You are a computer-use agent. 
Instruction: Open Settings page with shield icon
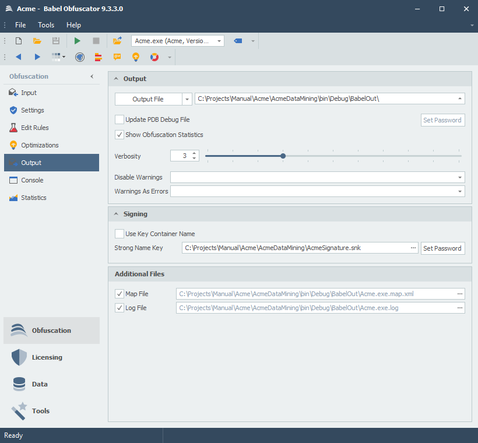[51, 110]
